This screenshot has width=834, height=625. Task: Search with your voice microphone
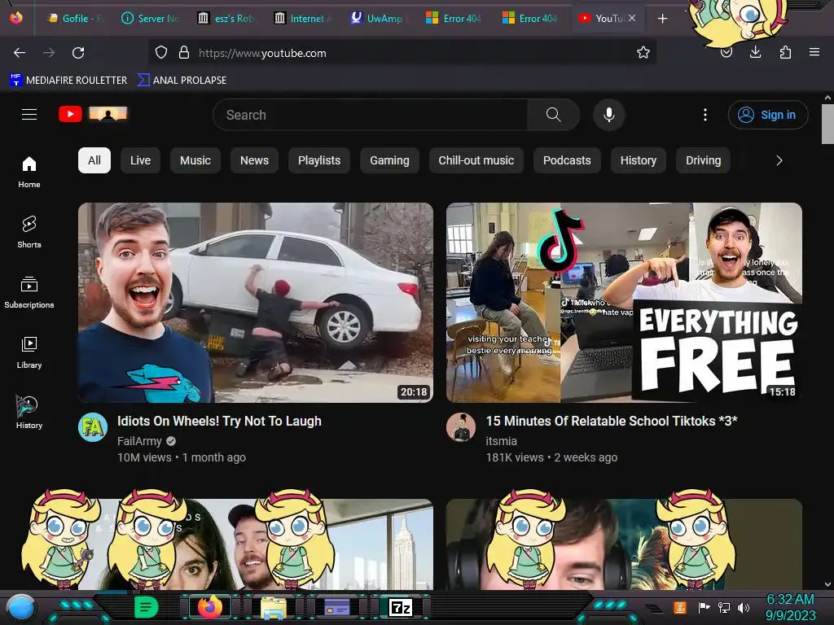pyautogui.click(x=609, y=115)
